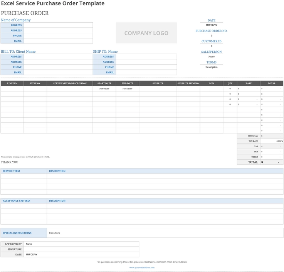
Task: Select SERVICE (ITEM) DESCRIPTION column header
Action: (x=70, y=83)
